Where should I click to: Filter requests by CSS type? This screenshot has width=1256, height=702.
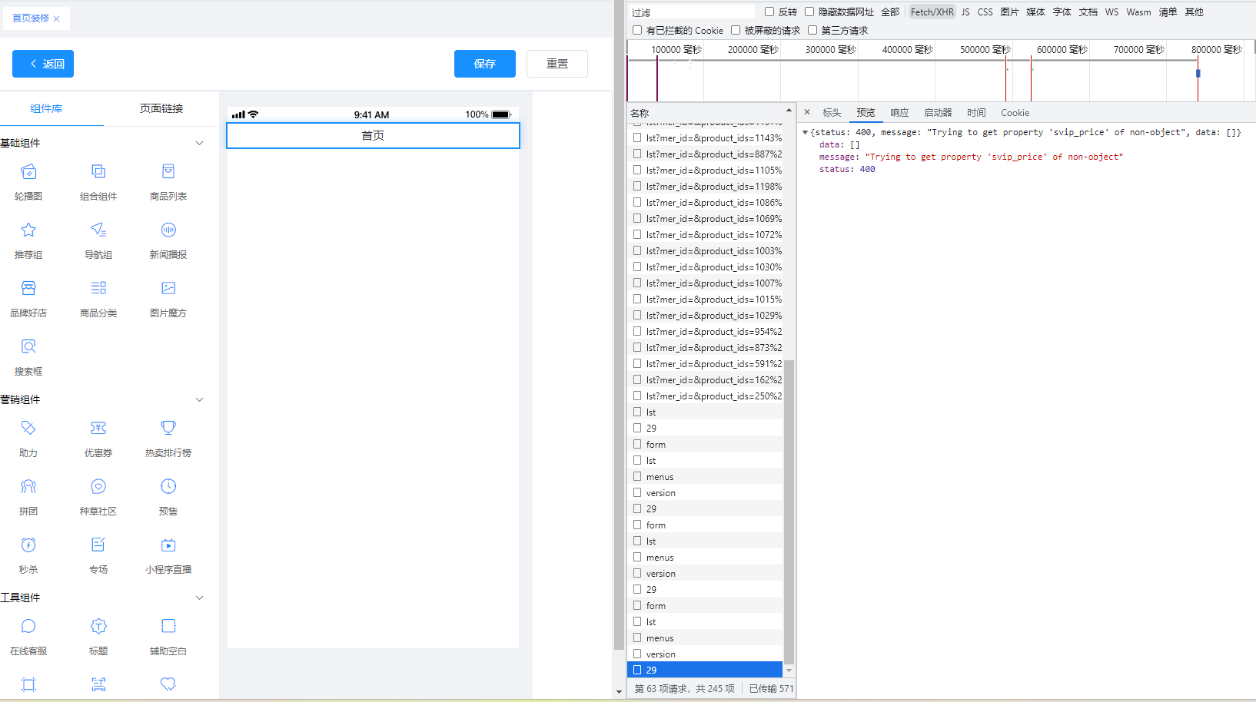pos(985,12)
